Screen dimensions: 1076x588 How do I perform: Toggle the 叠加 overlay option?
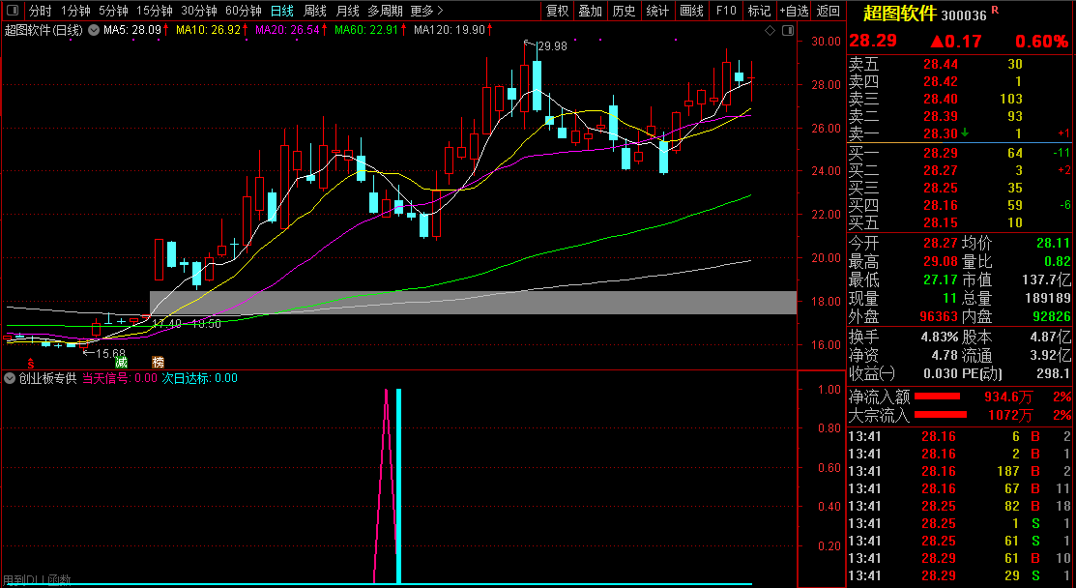click(x=590, y=12)
